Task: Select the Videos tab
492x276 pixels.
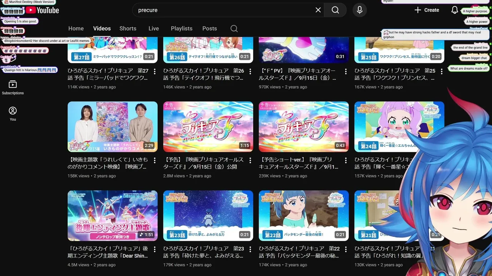Action: (102, 28)
